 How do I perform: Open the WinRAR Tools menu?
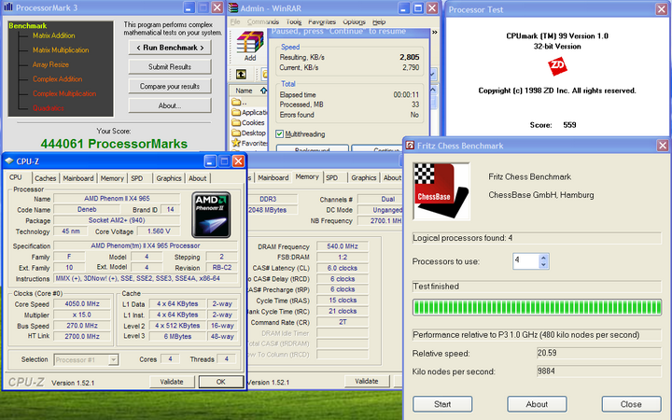[294, 21]
